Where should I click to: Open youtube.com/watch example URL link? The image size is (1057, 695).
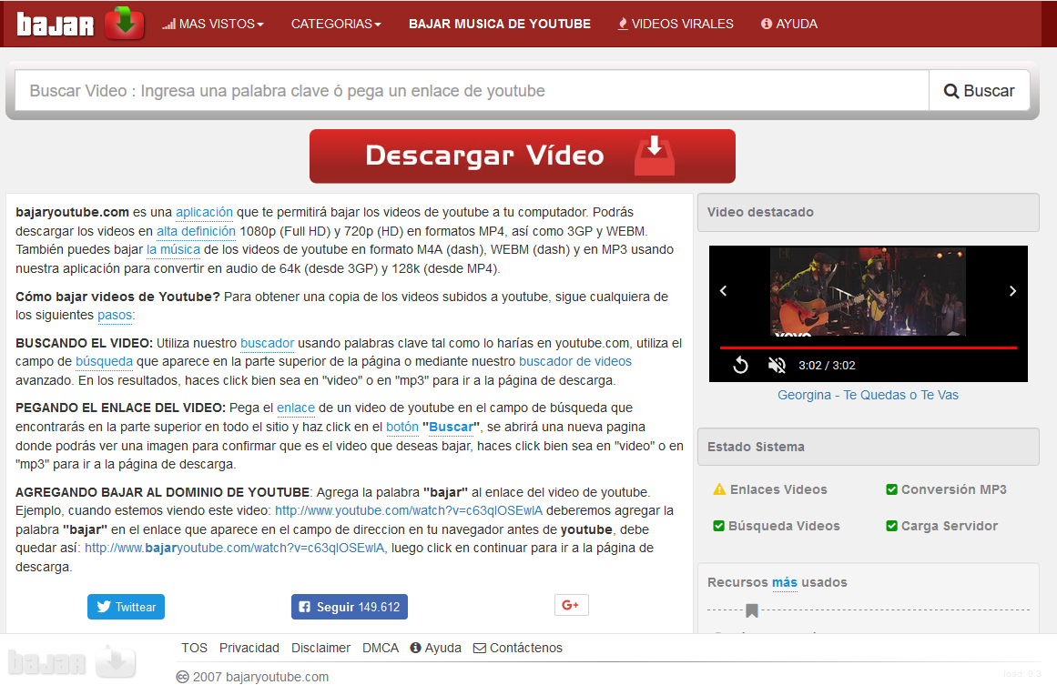click(409, 510)
